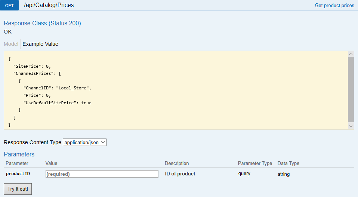Click the "ChannelID": "Local_Store" line
This screenshot has height=197, width=358.
57,88
